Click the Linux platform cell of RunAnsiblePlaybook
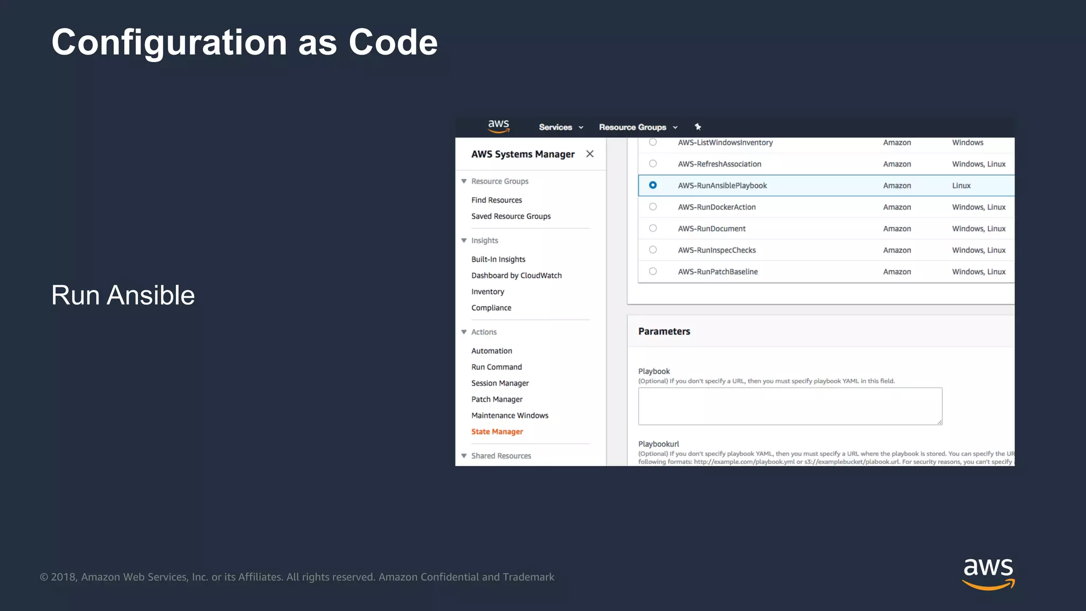 (x=961, y=186)
